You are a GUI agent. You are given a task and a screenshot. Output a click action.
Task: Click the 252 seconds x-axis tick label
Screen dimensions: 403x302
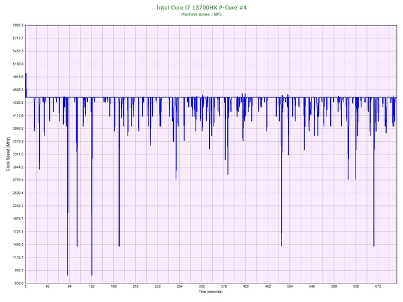click(158, 286)
